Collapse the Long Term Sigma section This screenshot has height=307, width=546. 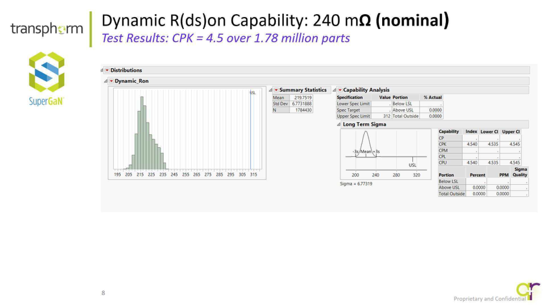pyautogui.click(x=339, y=125)
